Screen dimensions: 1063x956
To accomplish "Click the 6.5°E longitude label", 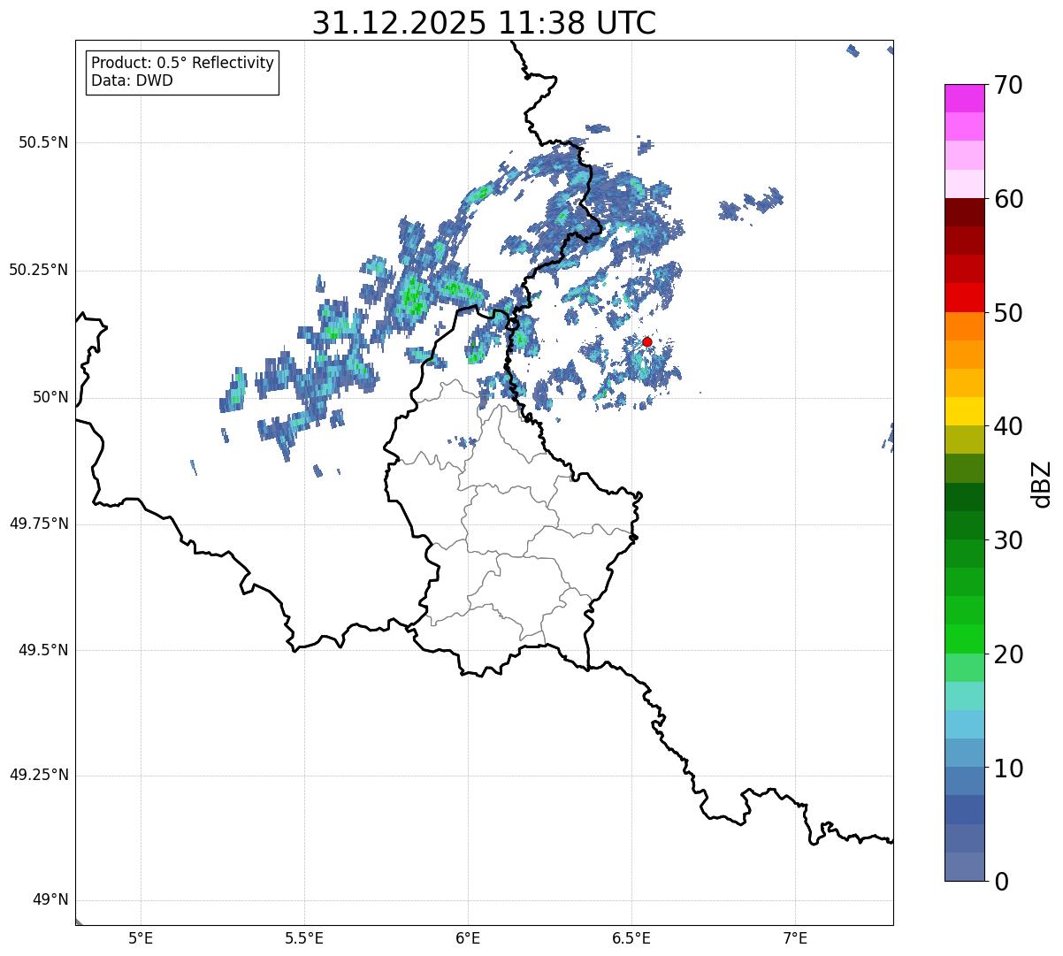I will pos(631,938).
